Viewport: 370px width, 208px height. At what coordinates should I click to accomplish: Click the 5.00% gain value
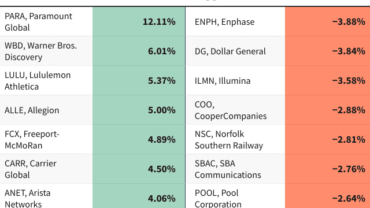coord(162,110)
